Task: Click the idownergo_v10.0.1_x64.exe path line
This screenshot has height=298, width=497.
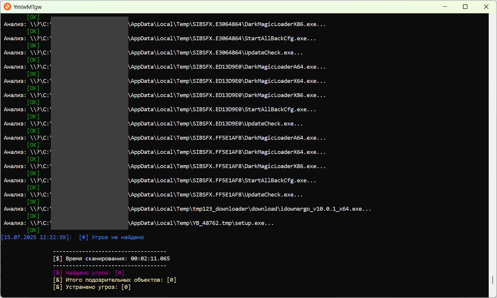Action: point(188,209)
